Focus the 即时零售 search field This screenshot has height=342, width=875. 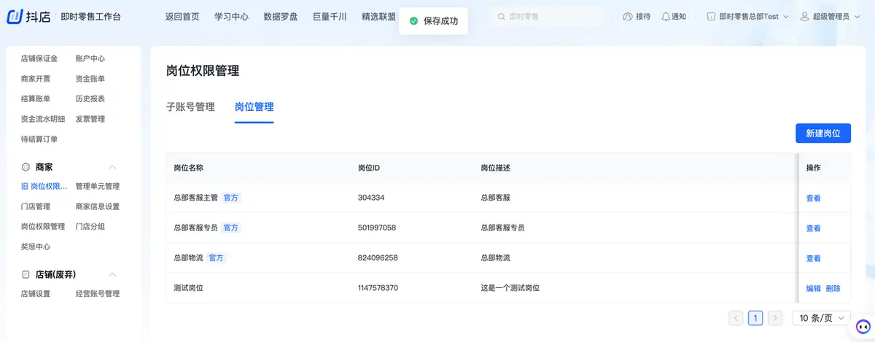547,16
